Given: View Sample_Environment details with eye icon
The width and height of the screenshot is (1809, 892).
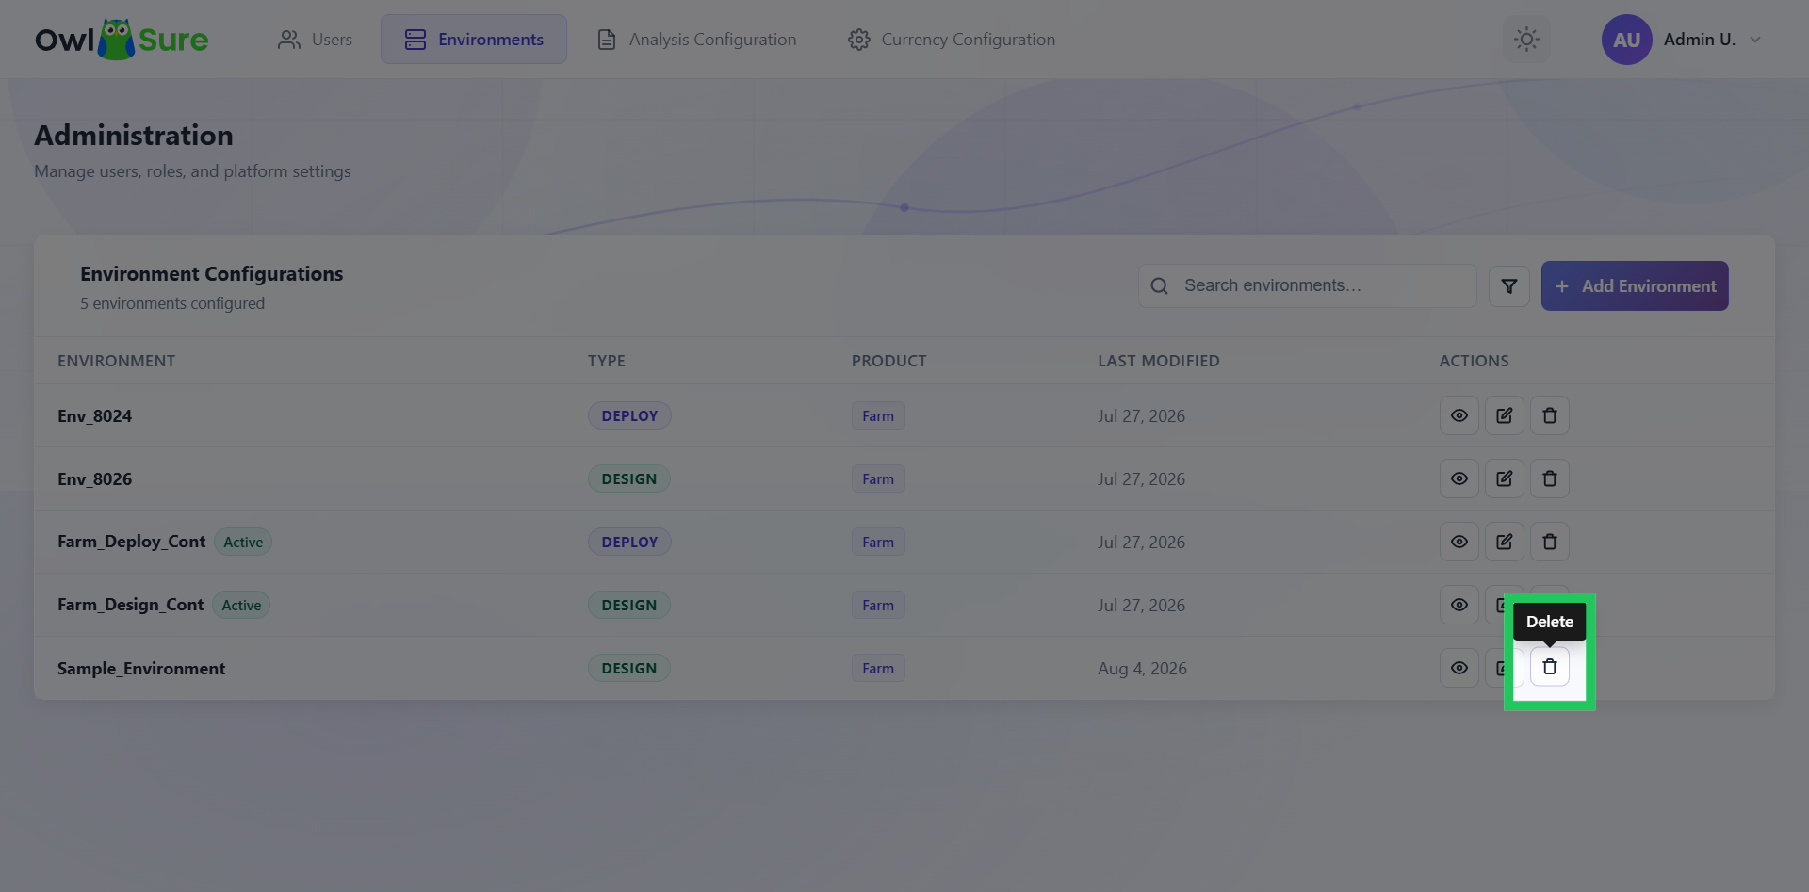Looking at the screenshot, I should tap(1459, 668).
